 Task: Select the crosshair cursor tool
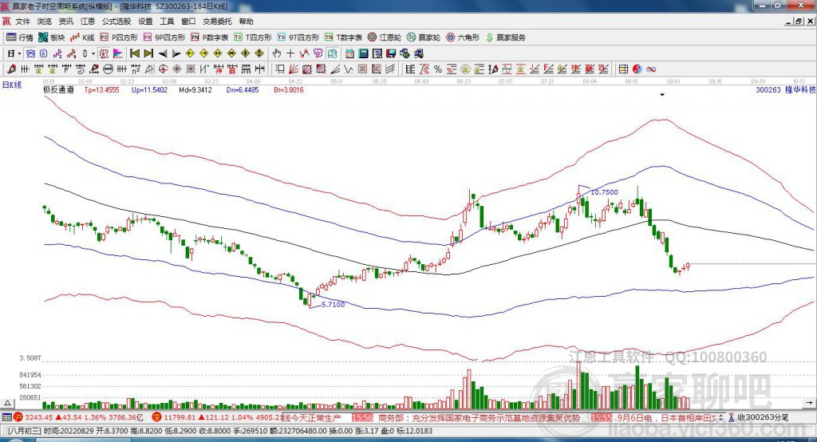291,53
